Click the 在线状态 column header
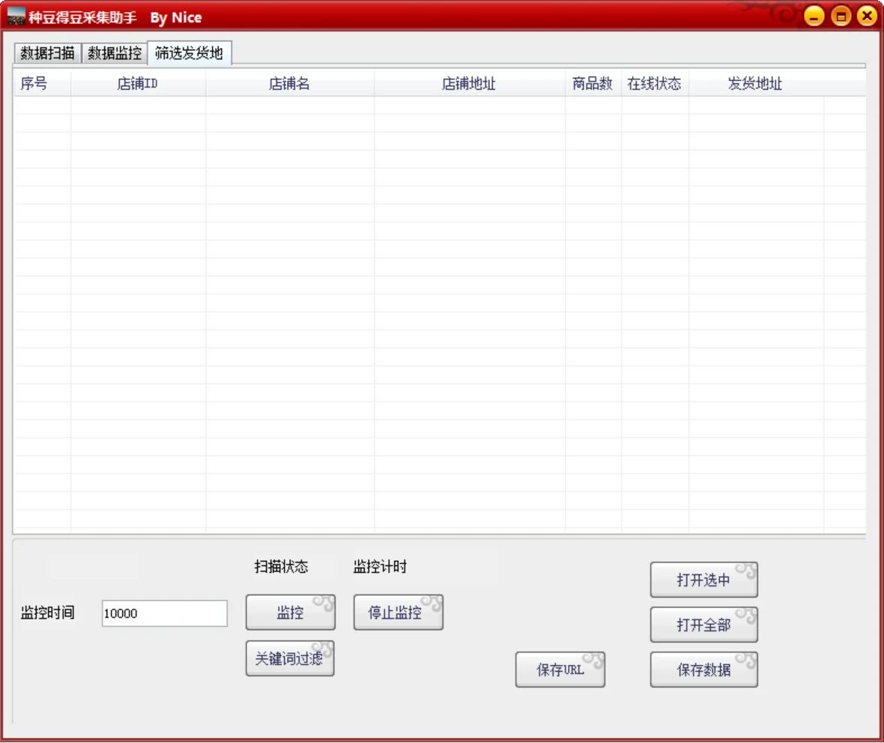The height and width of the screenshot is (743, 884). [655, 83]
